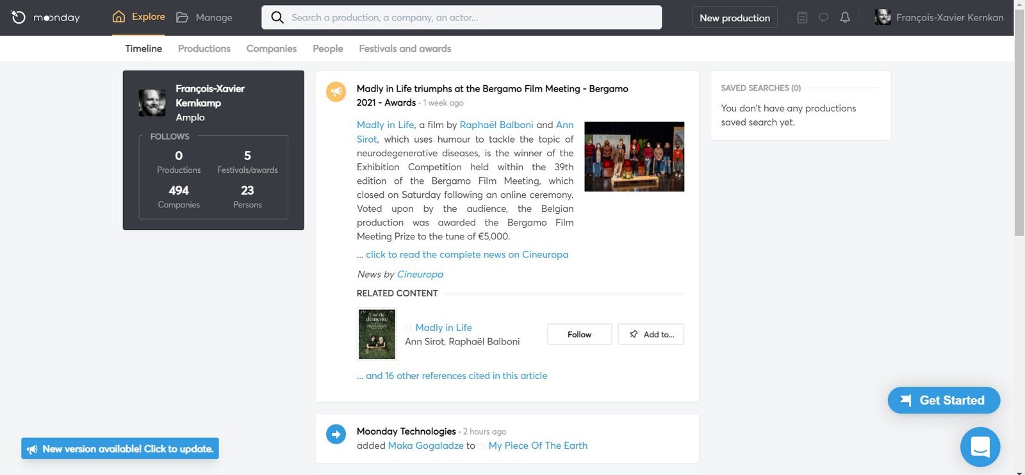1025x475 pixels.
Task: Open the Manage section
Action: [204, 17]
